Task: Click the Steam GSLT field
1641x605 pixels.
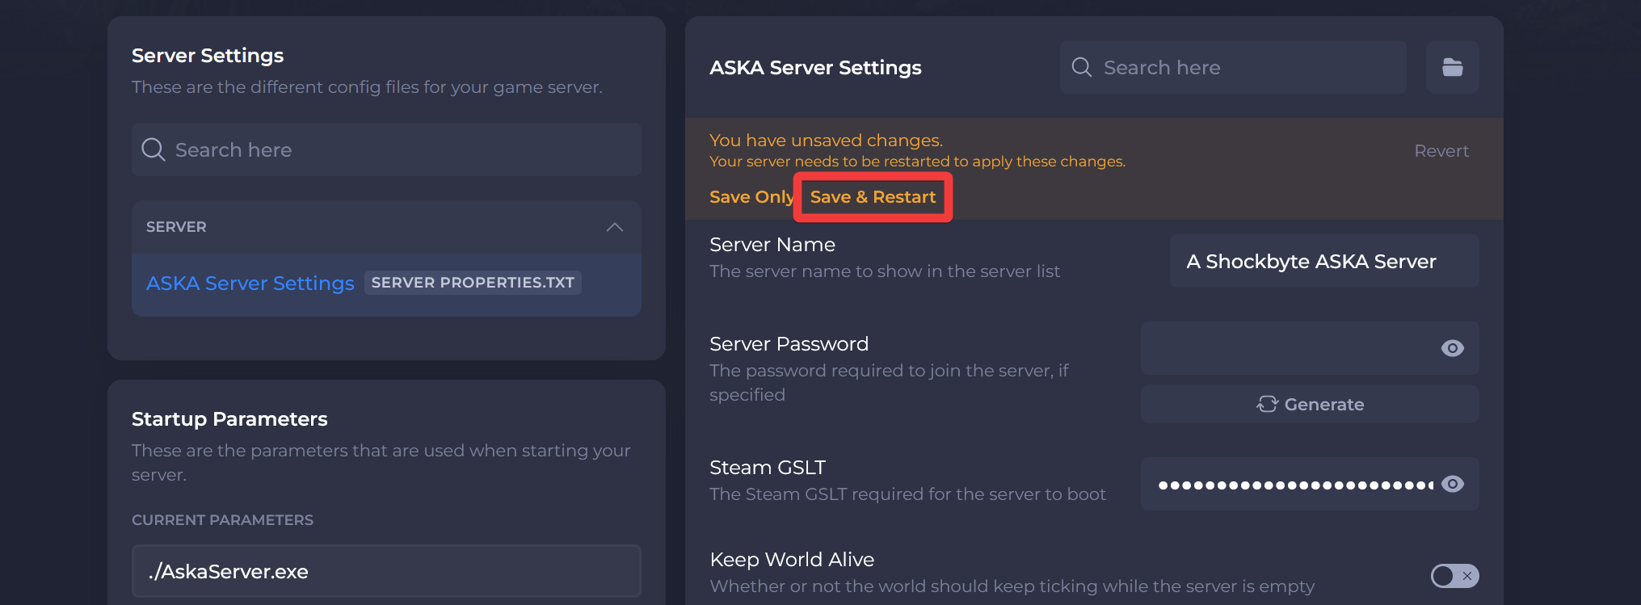Action: pos(1310,484)
